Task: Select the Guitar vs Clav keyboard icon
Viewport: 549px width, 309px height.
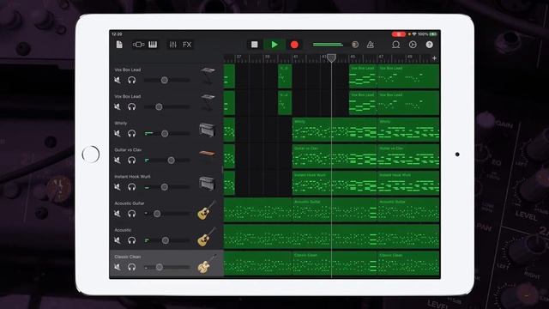Action: pyautogui.click(x=208, y=154)
